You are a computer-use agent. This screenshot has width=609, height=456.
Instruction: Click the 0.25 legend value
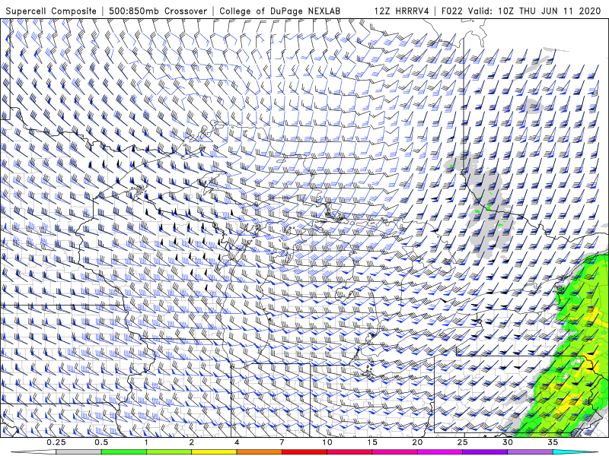pos(56,442)
